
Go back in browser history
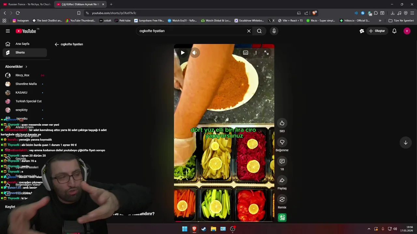(5, 13)
